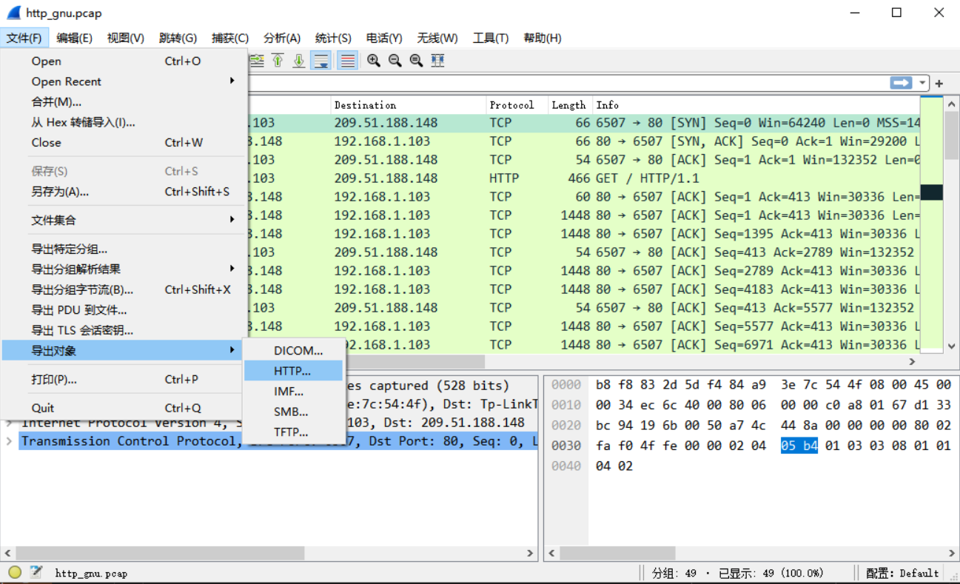Open the 工具(T) menu
960x584 pixels.
pos(491,38)
